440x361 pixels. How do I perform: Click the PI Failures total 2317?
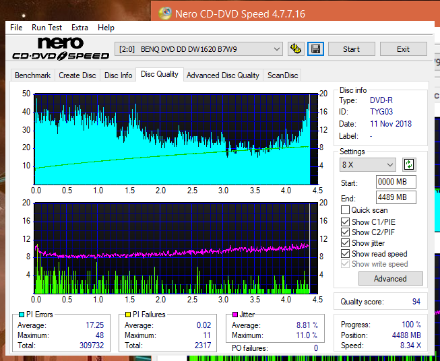coord(203,345)
